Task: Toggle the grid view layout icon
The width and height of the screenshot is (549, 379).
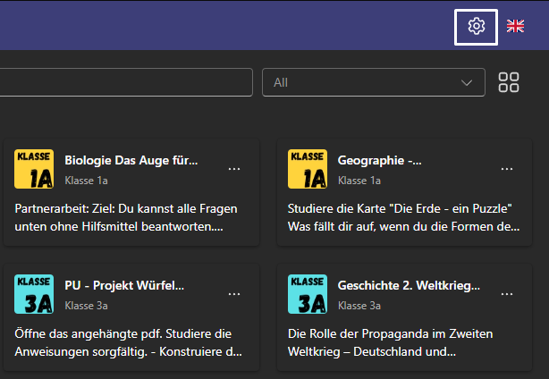Action: point(509,82)
